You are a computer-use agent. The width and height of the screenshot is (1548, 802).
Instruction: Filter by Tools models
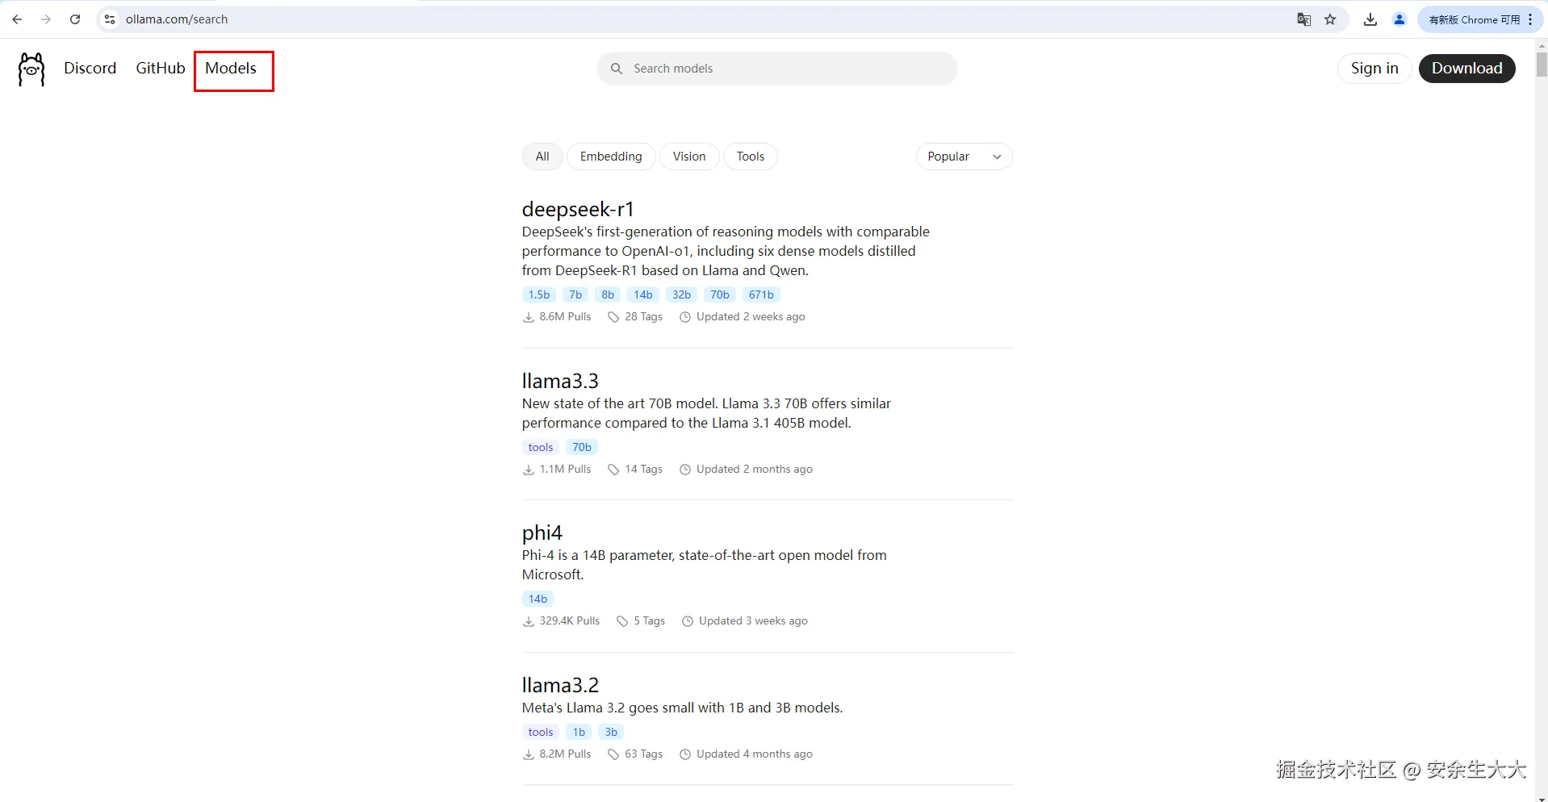751,157
